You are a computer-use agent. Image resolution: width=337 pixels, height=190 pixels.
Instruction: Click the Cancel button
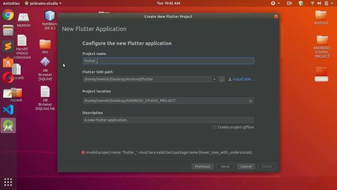[246, 167]
